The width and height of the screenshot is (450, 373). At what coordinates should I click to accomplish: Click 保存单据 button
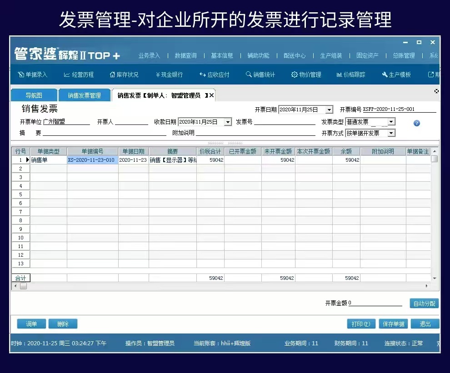point(393,324)
